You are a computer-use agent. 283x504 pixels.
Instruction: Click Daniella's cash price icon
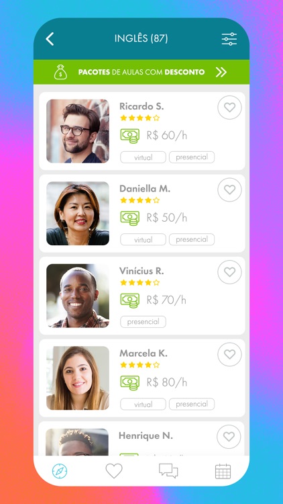pos(130,218)
